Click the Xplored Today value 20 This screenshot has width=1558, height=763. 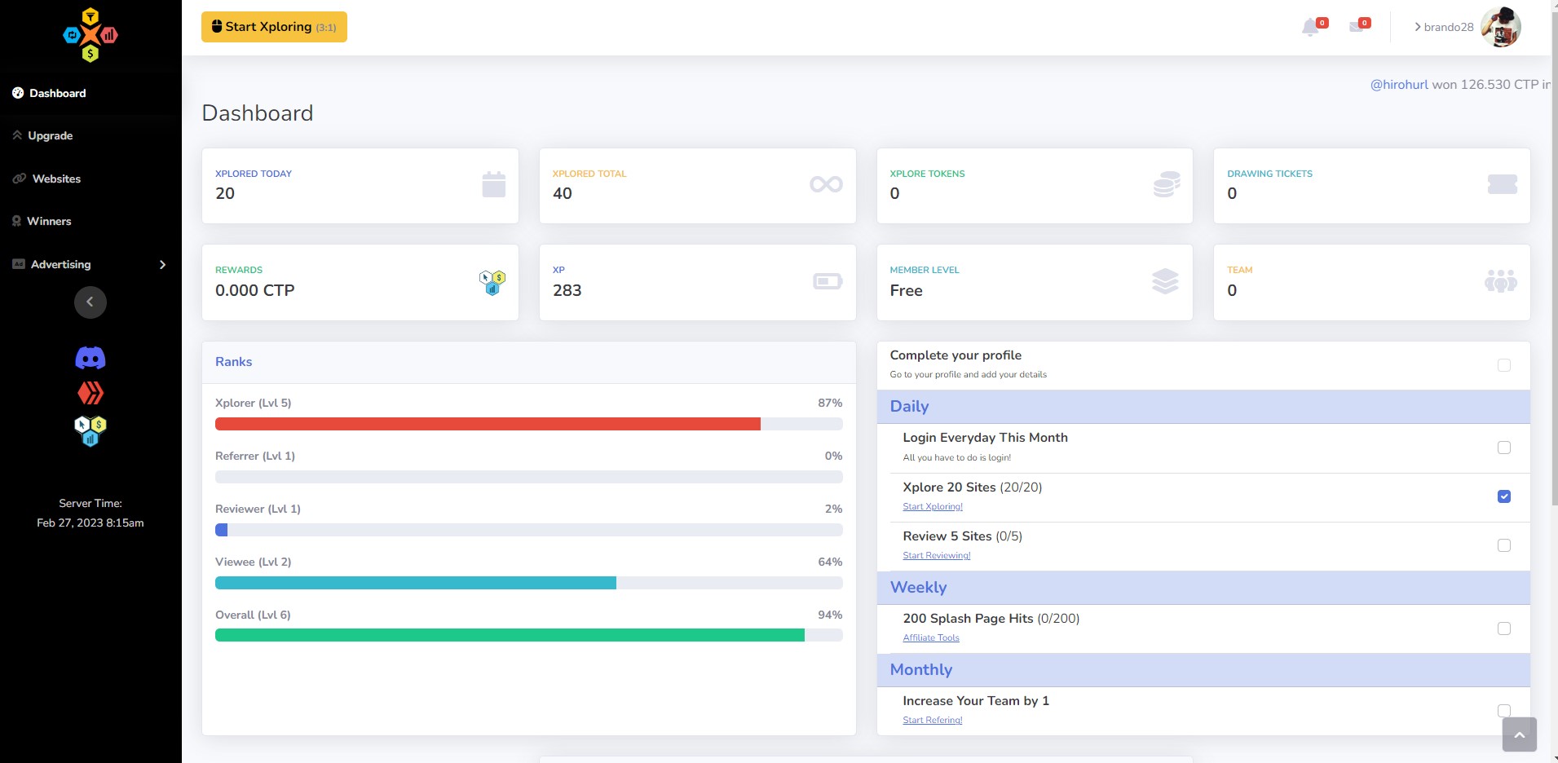tap(225, 193)
